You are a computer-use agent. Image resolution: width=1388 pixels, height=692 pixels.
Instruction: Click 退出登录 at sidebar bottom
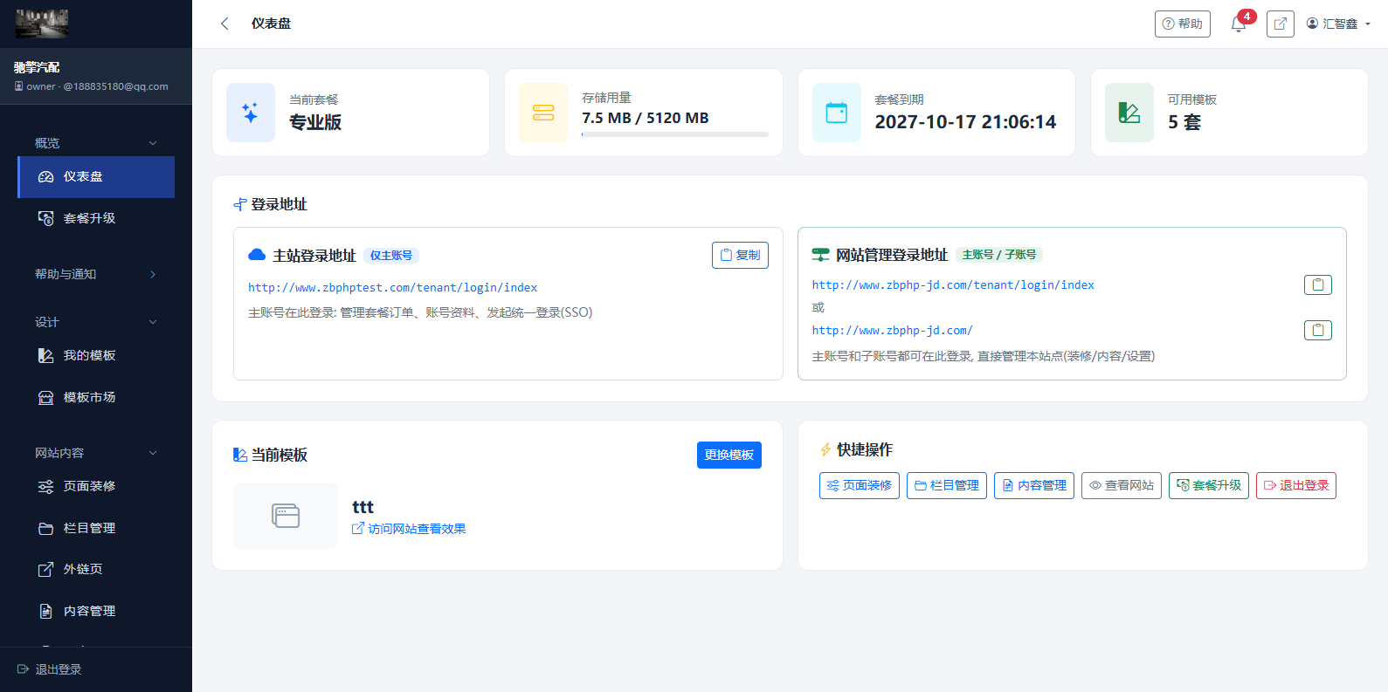(x=50, y=669)
